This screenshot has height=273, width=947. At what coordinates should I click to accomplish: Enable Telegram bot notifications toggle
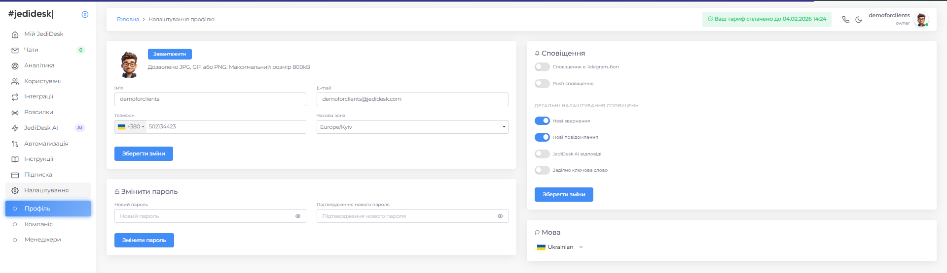coord(542,67)
